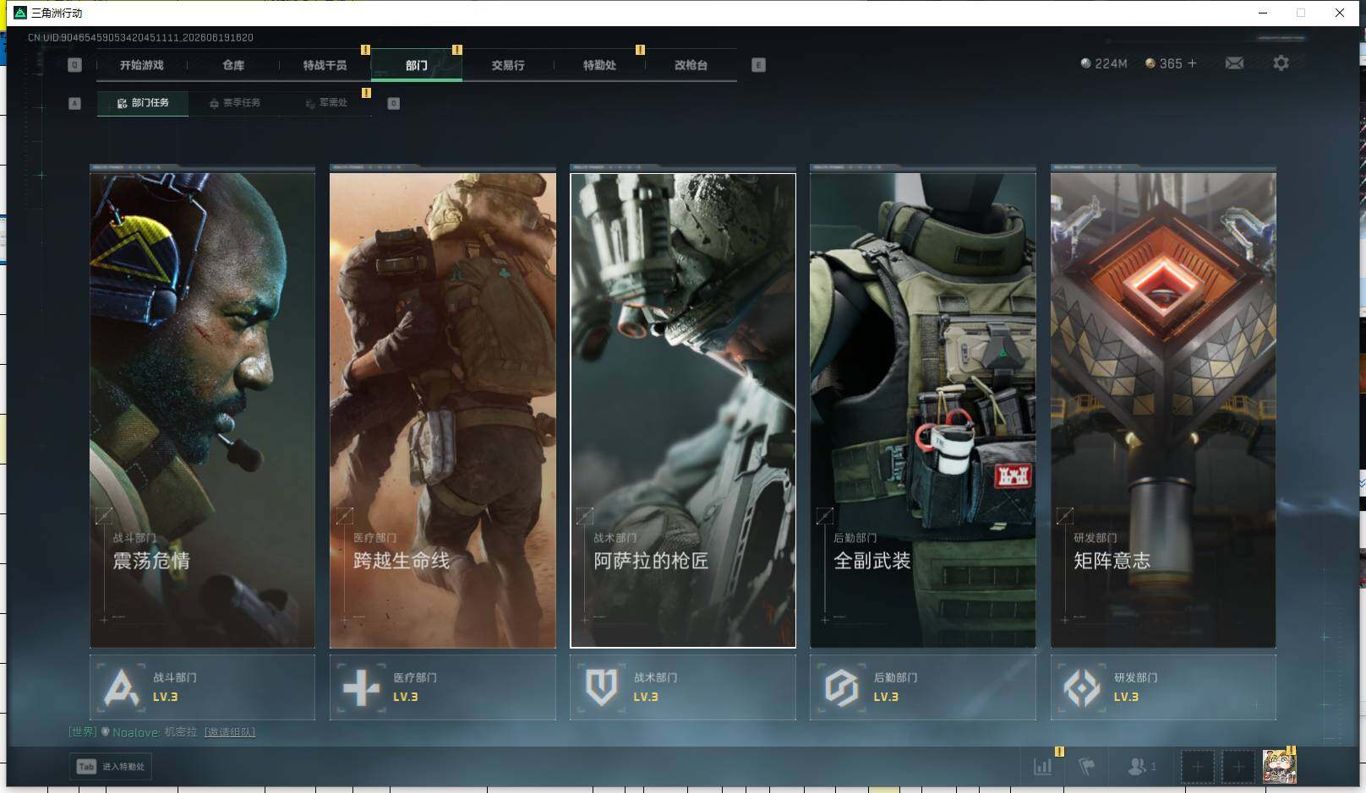Select the 部门 tab
The width and height of the screenshot is (1366, 793).
[x=417, y=65]
